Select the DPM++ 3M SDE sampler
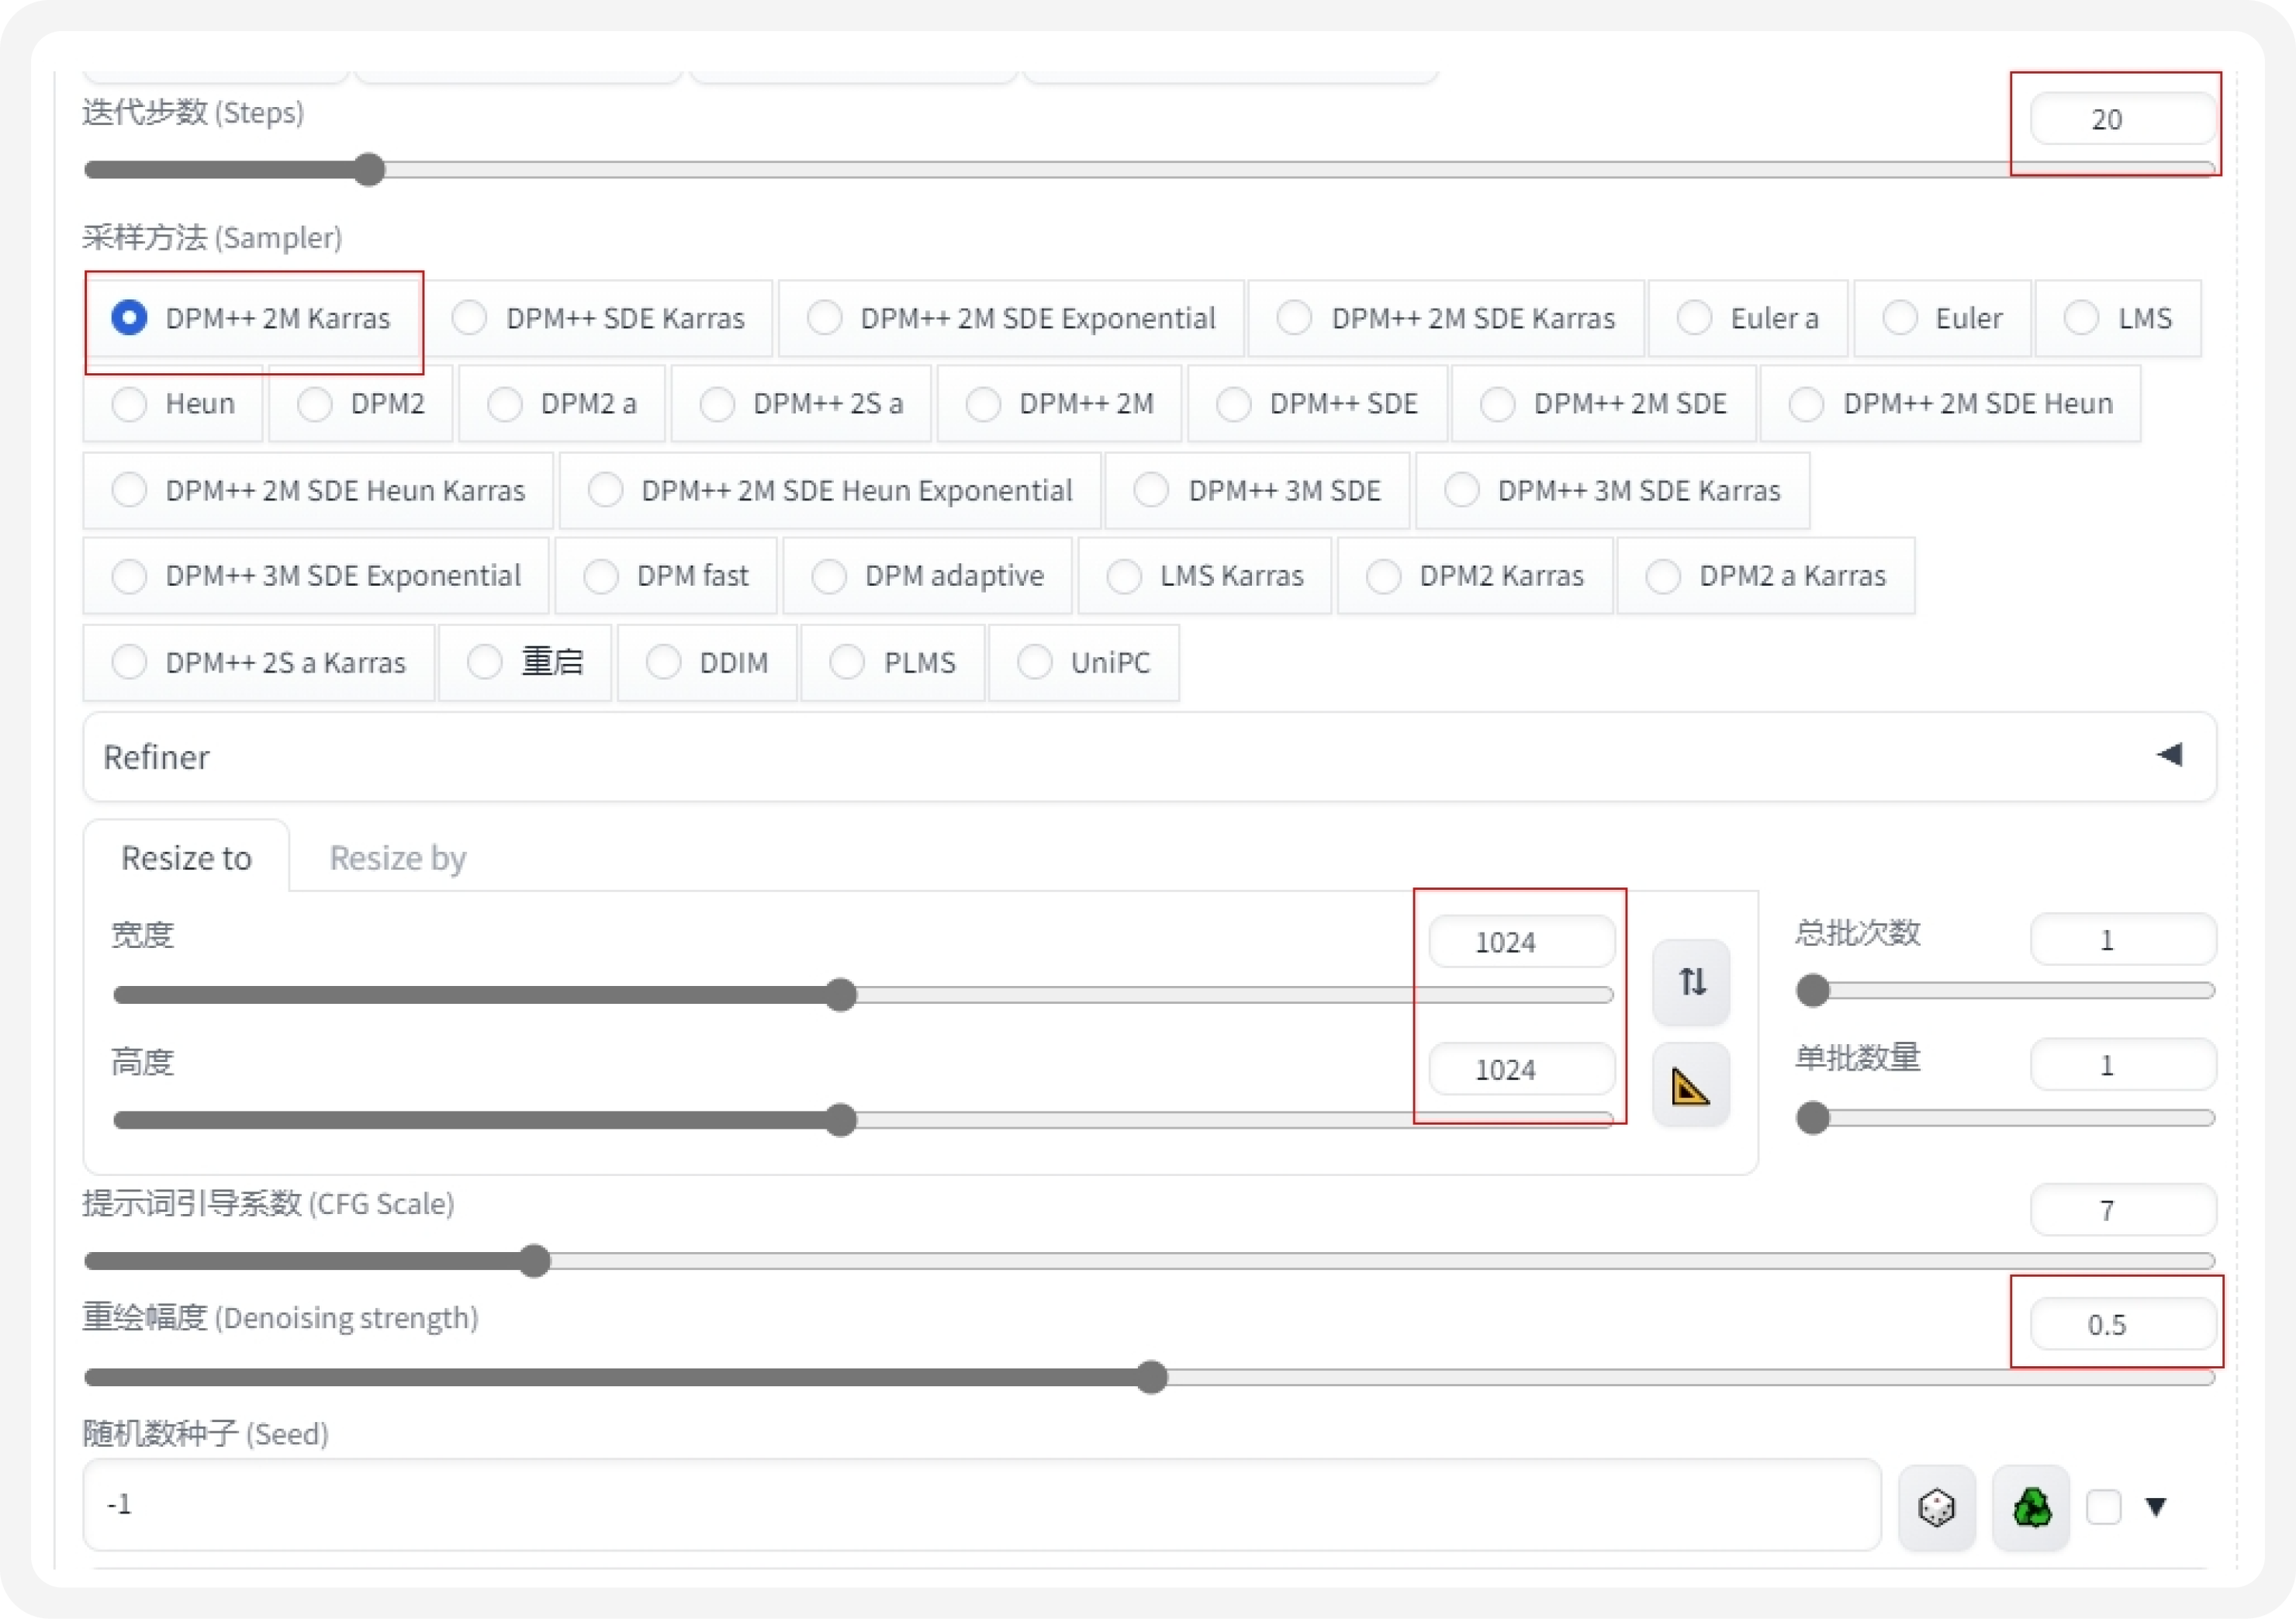The width and height of the screenshot is (2296, 1619). [x=1257, y=490]
